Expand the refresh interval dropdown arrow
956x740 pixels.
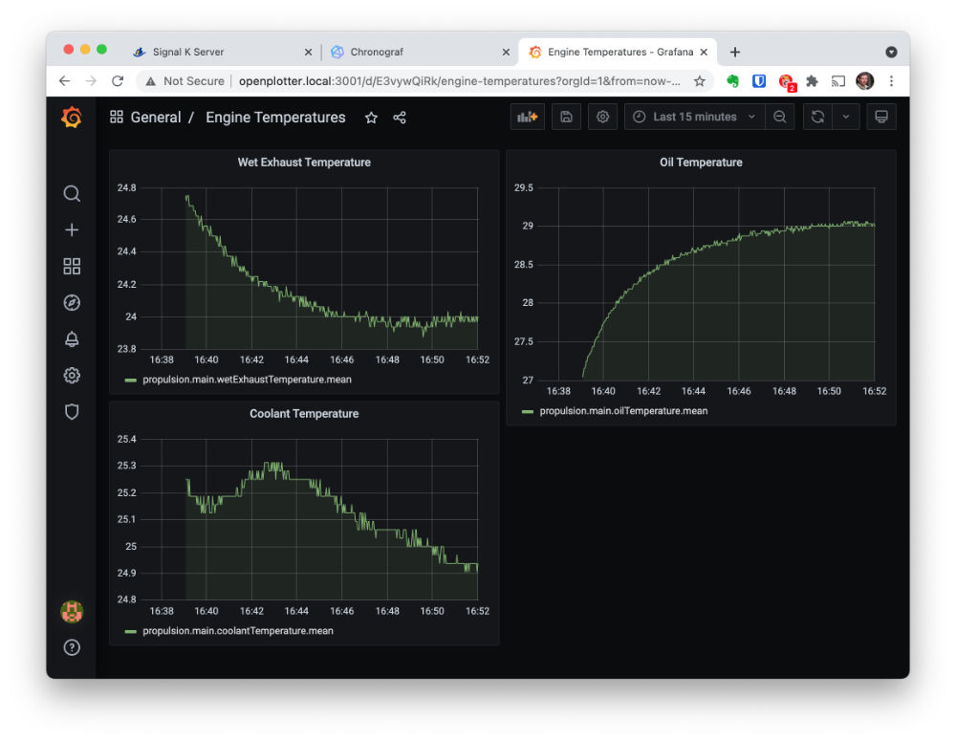pos(846,117)
